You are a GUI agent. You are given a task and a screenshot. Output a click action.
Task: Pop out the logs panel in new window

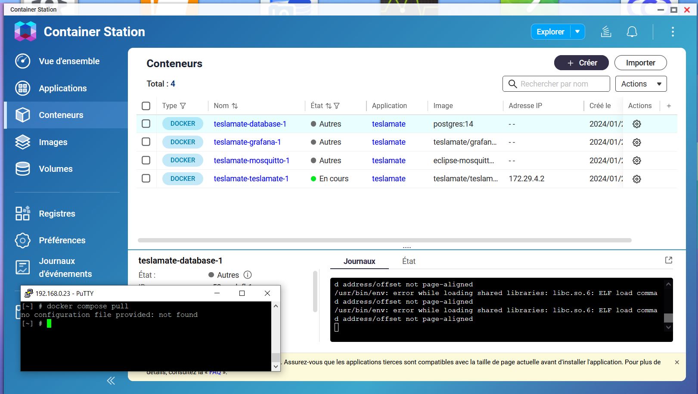[x=669, y=260]
